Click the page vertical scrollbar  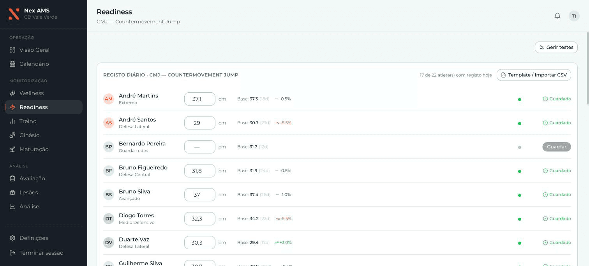pos(587,68)
